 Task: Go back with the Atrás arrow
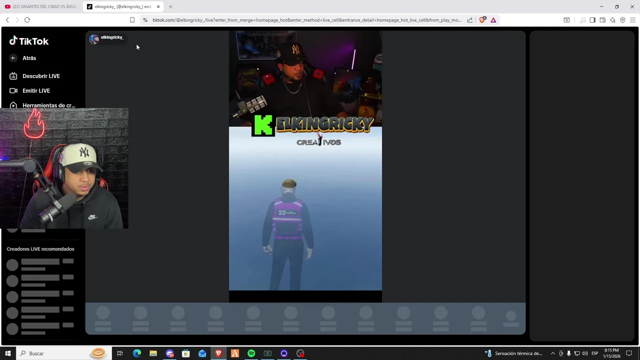point(13,58)
